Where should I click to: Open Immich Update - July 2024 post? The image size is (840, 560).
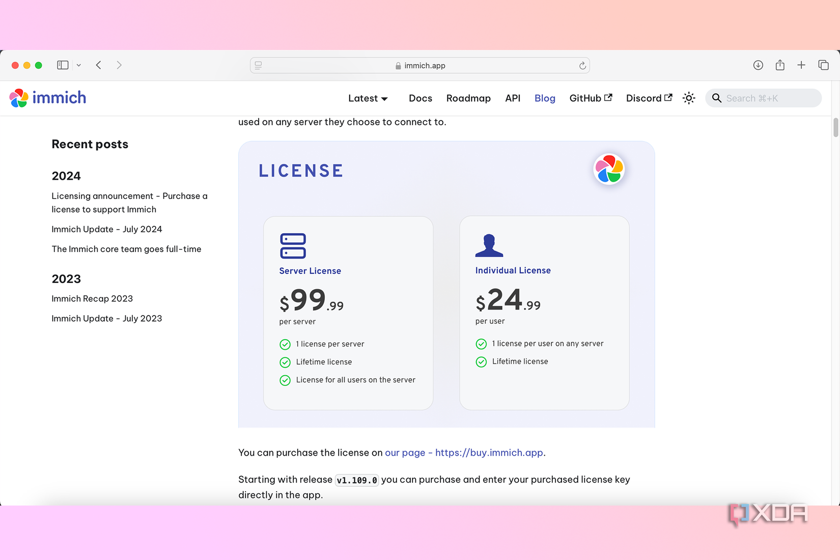(107, 229)
